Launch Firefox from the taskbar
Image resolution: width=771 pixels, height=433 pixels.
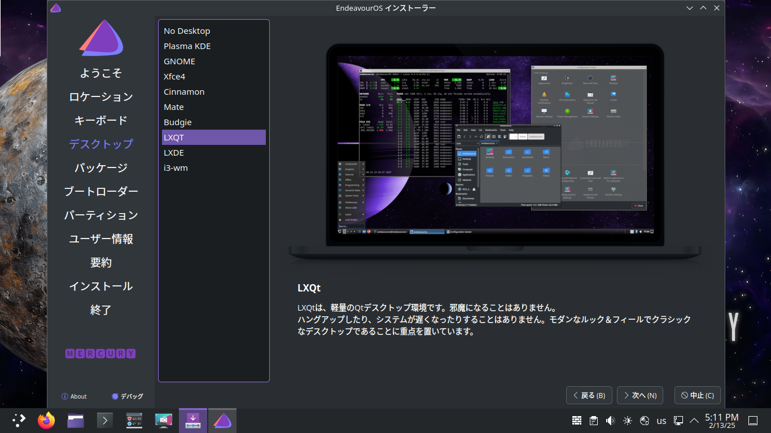[46, 421]
